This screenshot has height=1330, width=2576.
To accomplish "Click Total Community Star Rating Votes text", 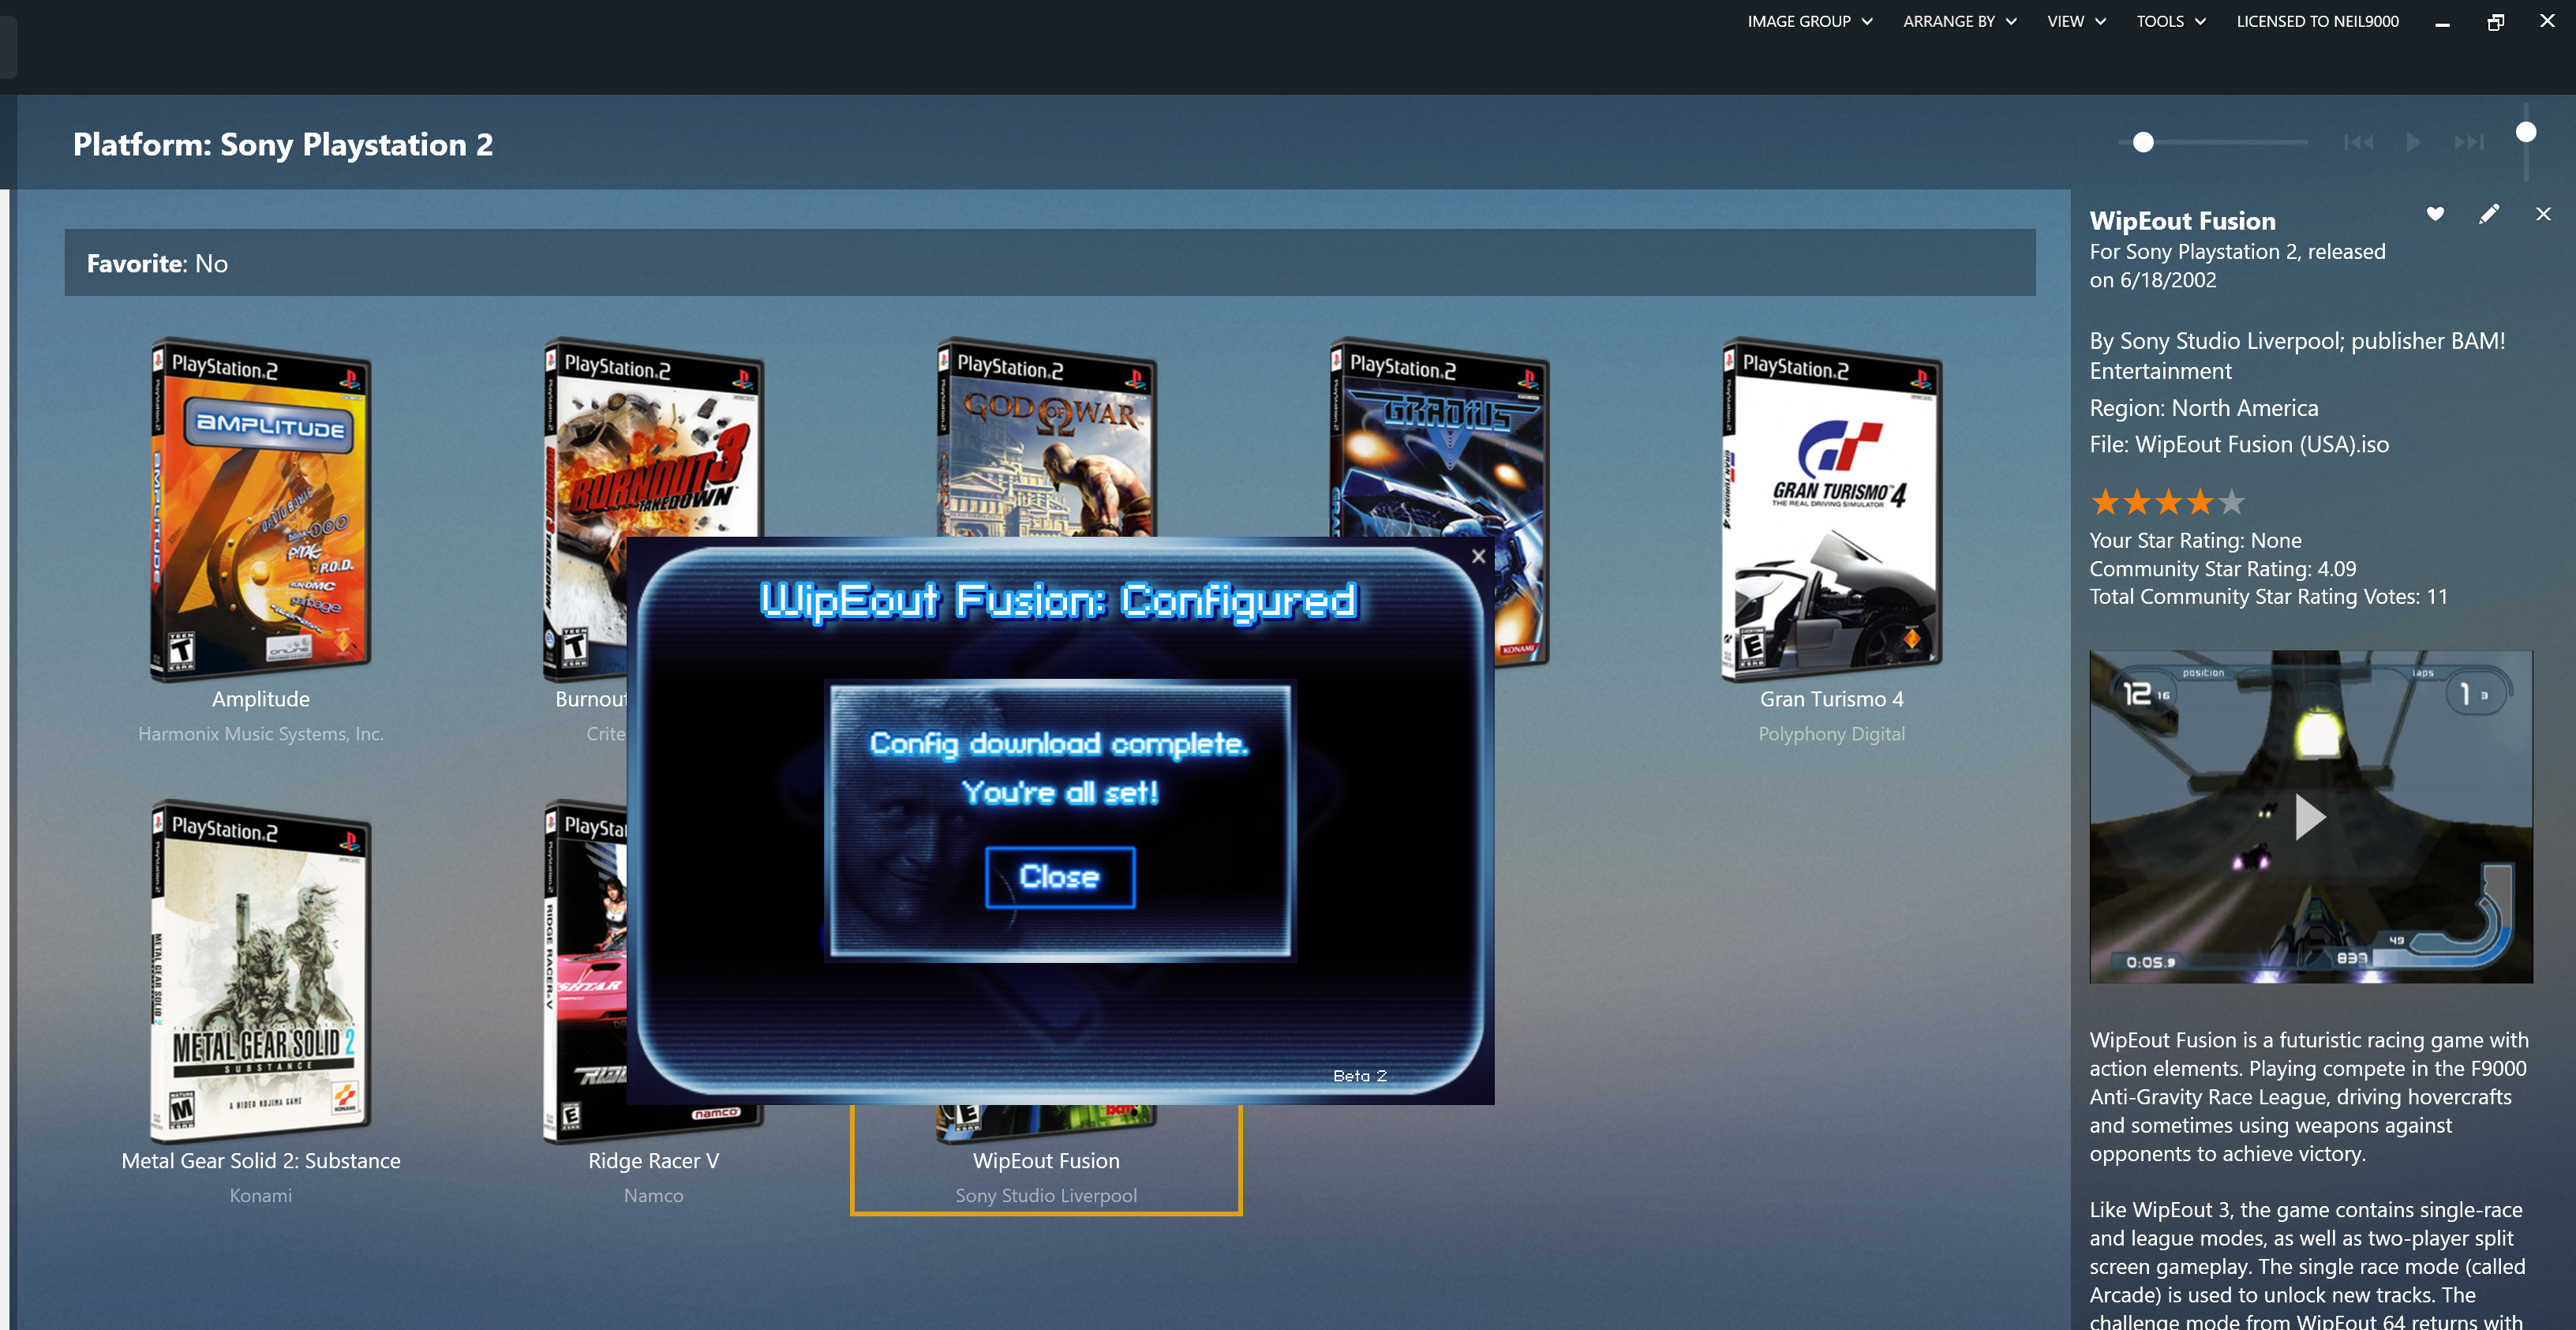I will pos(2268,597).
